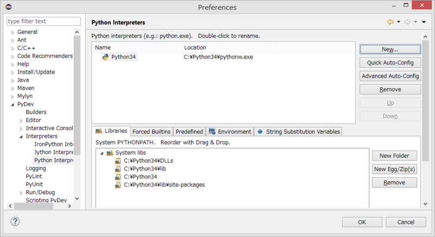Viewport: 435px width, 237px height.
Task: Remove the selected interpreter
Action: pos(390,89)
